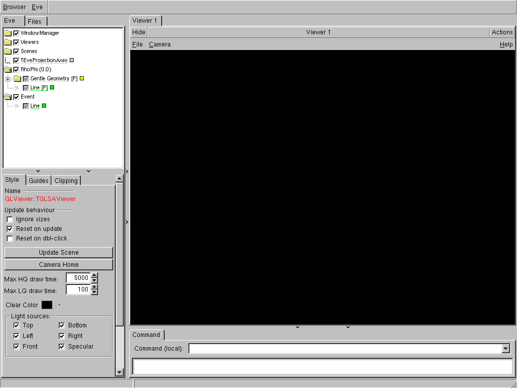This screenshot has width=517, height=388.
Task: Enable the Ignore sizes checkbox
Action: 10,220
